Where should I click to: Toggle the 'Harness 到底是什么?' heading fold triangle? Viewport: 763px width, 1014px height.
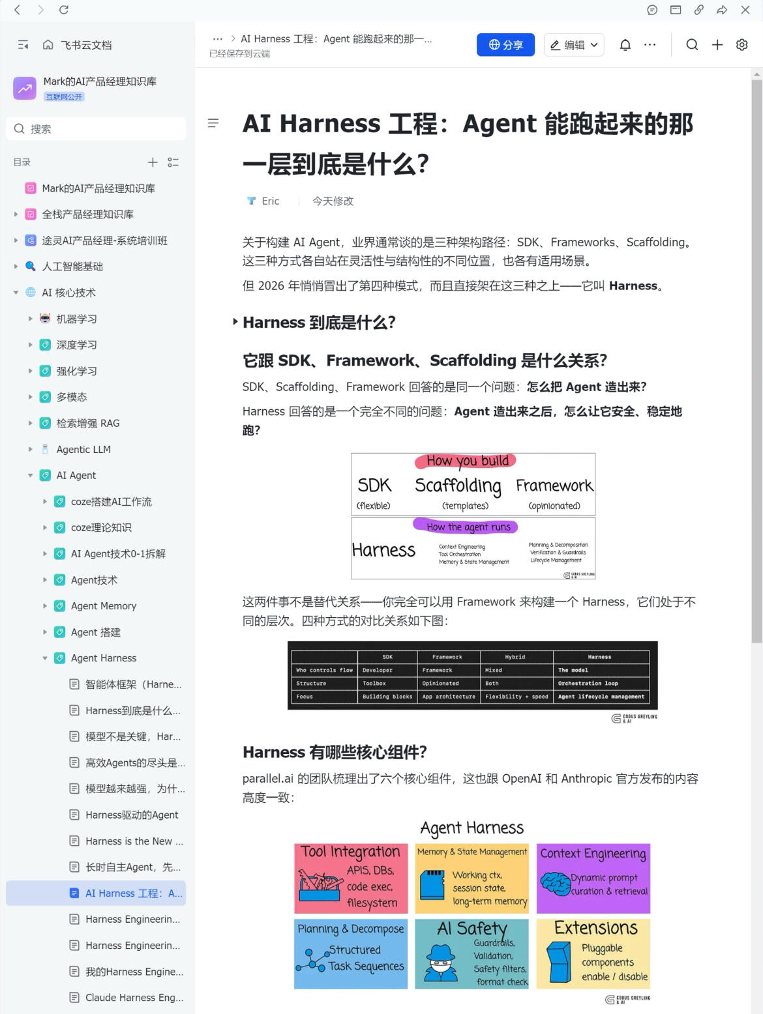pyautogui.click(x=235, y=322)
